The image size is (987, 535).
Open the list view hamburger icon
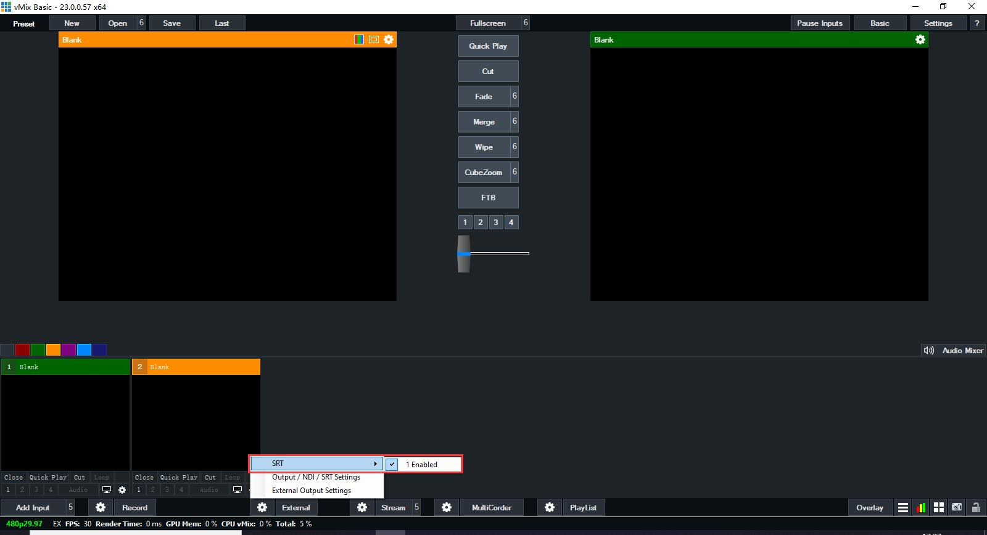[902, 507]
